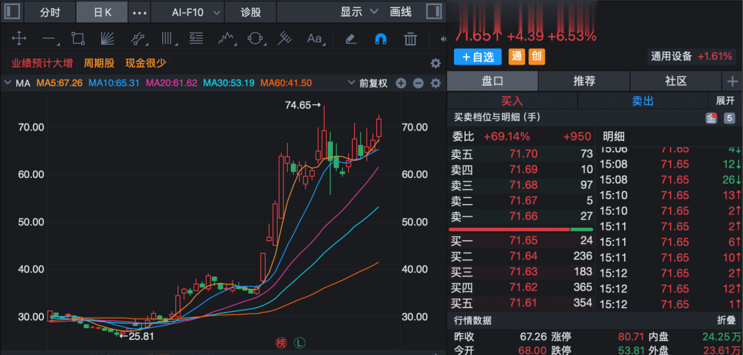This screenshot has width=743, height=355.
Task: Click the red 榜 ranking badge
Action: point(281,342)
